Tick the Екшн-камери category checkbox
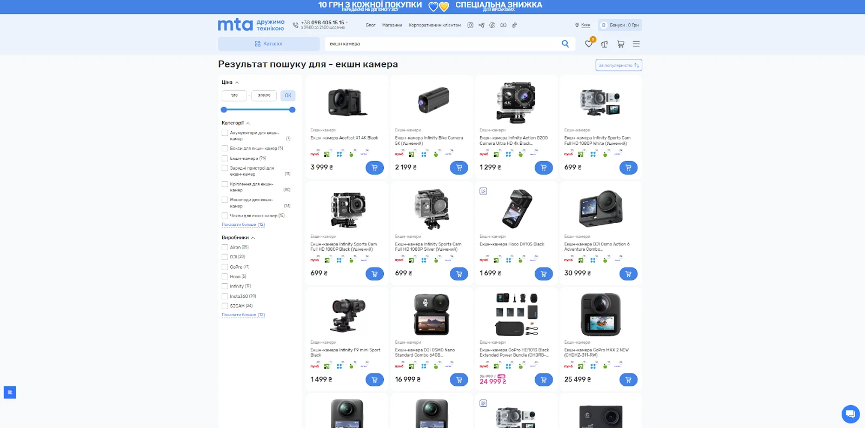Screen dimensions: 865x428 (225, 158)
